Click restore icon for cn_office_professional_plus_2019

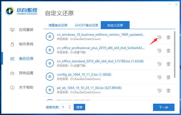[x=159, y=51]
